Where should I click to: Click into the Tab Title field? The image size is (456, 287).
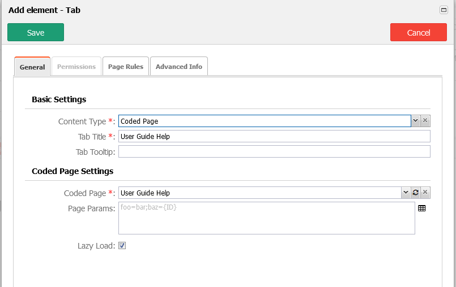(x=274, y=136)
